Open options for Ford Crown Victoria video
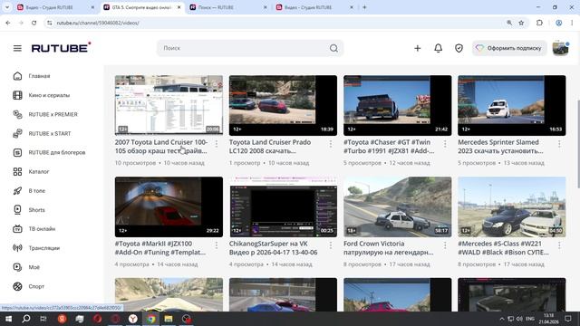Screen dimensions: 580x326 point(445,245)
